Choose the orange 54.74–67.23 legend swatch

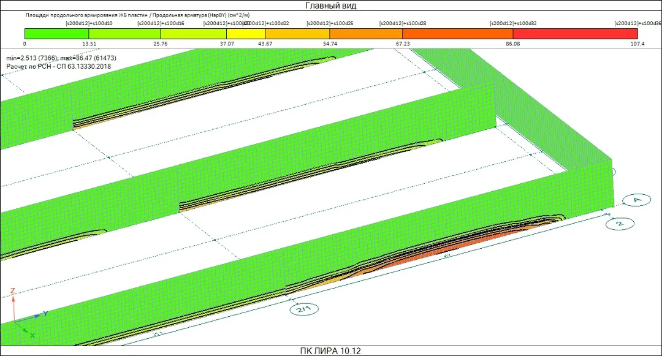coord(366,34)
